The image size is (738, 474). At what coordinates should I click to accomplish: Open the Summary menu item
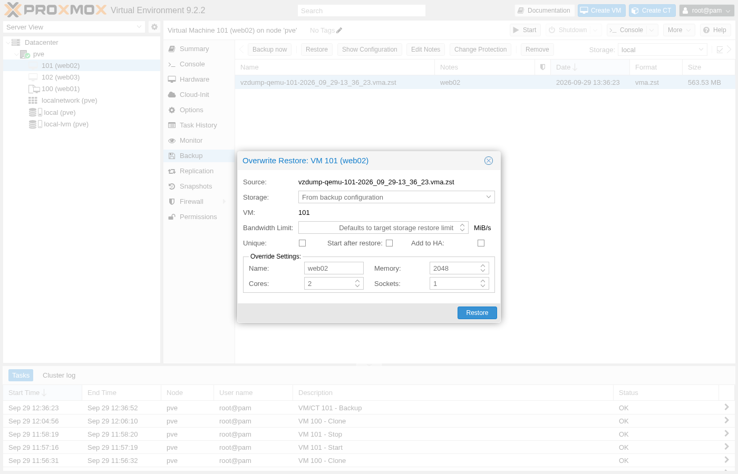[199, 49]
